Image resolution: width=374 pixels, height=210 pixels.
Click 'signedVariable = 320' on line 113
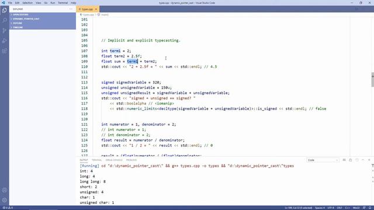pyautogui.click(x=138, y=82)
